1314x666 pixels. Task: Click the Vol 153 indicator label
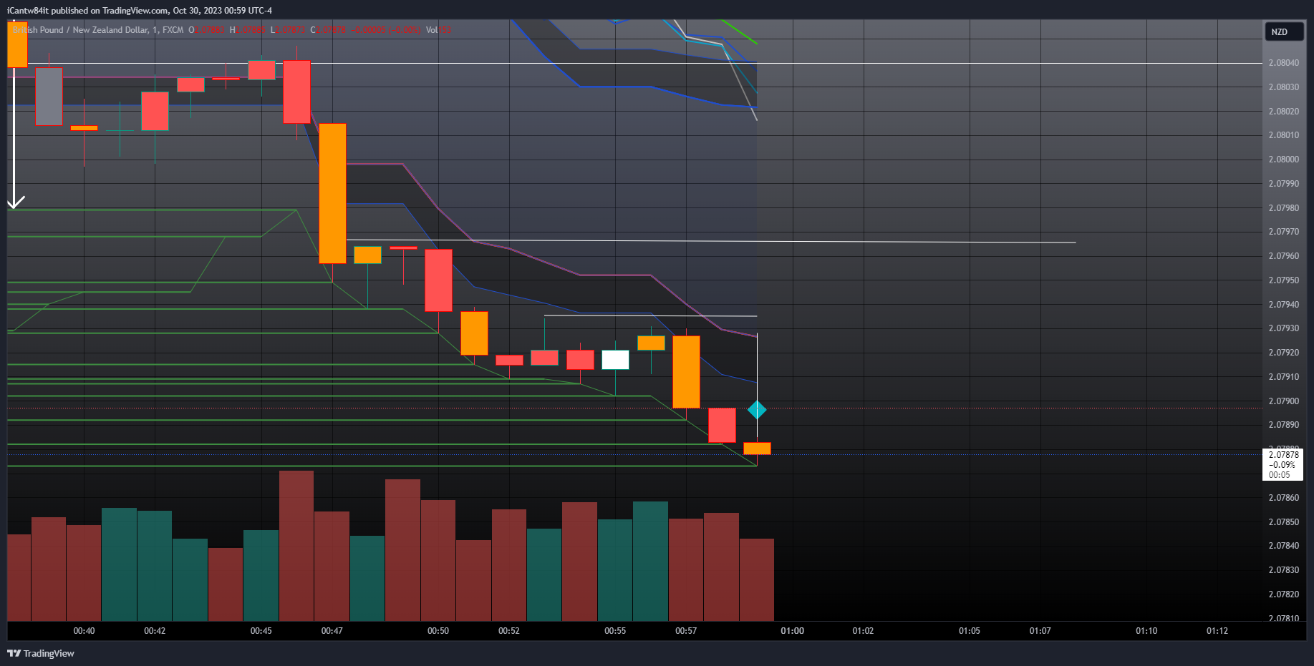[x=438, y=30]
